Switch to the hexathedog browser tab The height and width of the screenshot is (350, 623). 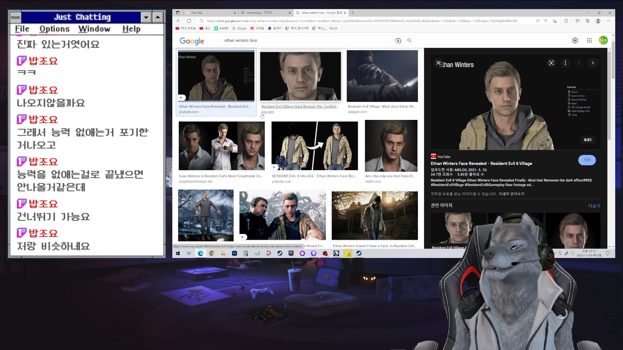[x=259, y=13]
